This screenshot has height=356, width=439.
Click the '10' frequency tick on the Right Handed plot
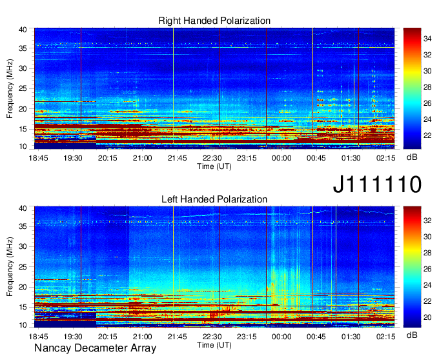[x=23, y=146]
